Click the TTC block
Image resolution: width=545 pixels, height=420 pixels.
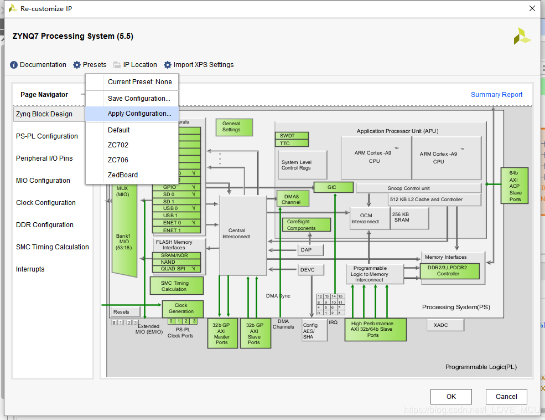click(x=292, y=143)
